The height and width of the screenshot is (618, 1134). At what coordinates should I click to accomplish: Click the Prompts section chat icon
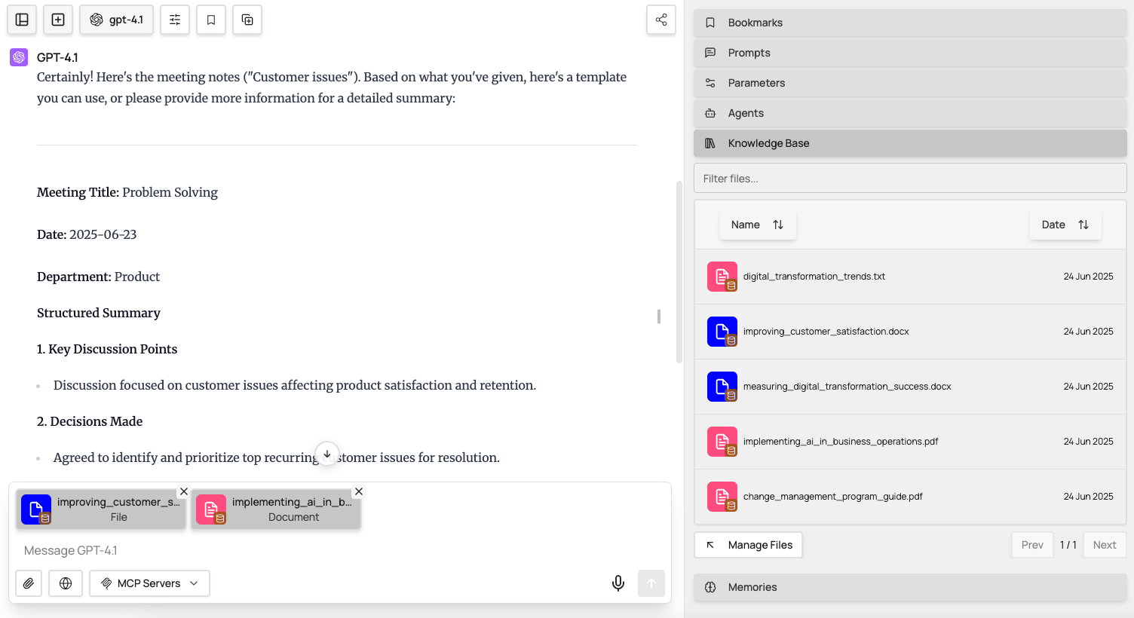tap(710, 53)
